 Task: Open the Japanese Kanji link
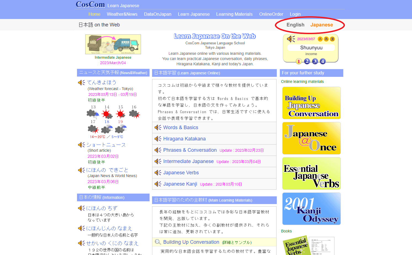(x=180, y=184)
